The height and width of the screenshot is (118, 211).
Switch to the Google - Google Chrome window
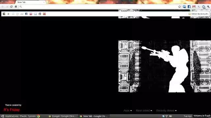[63, 116]
